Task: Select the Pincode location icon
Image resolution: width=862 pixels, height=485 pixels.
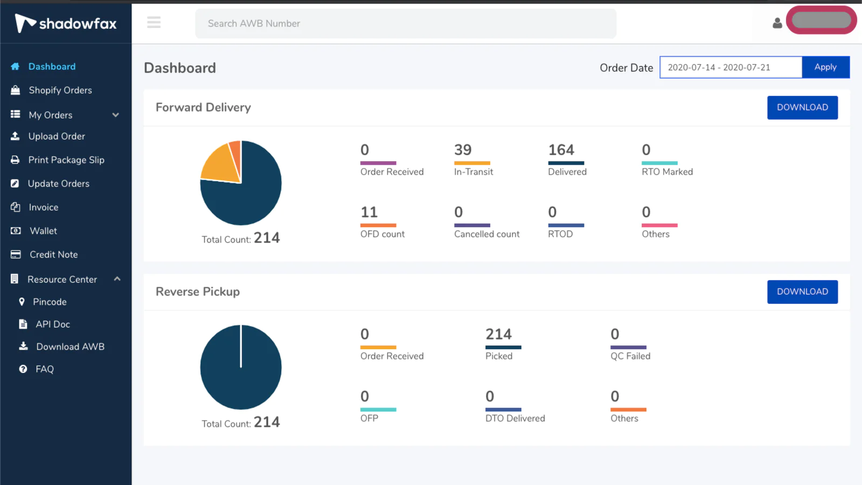Action: pos(22,302)
